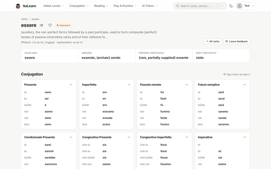Click the Leave feedback button
Screen dimensions: 271x169
pos(236,41)
